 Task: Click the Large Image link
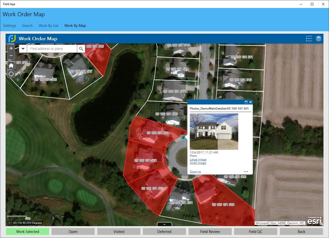point(198,159)
